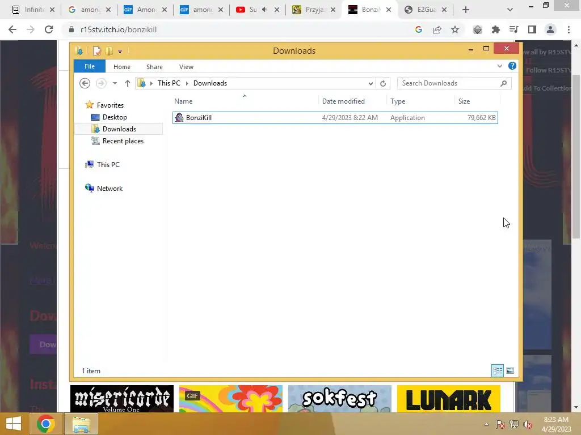Open Customize Quick Access Toolbar dropdown
581x435 pixels.
120,52
